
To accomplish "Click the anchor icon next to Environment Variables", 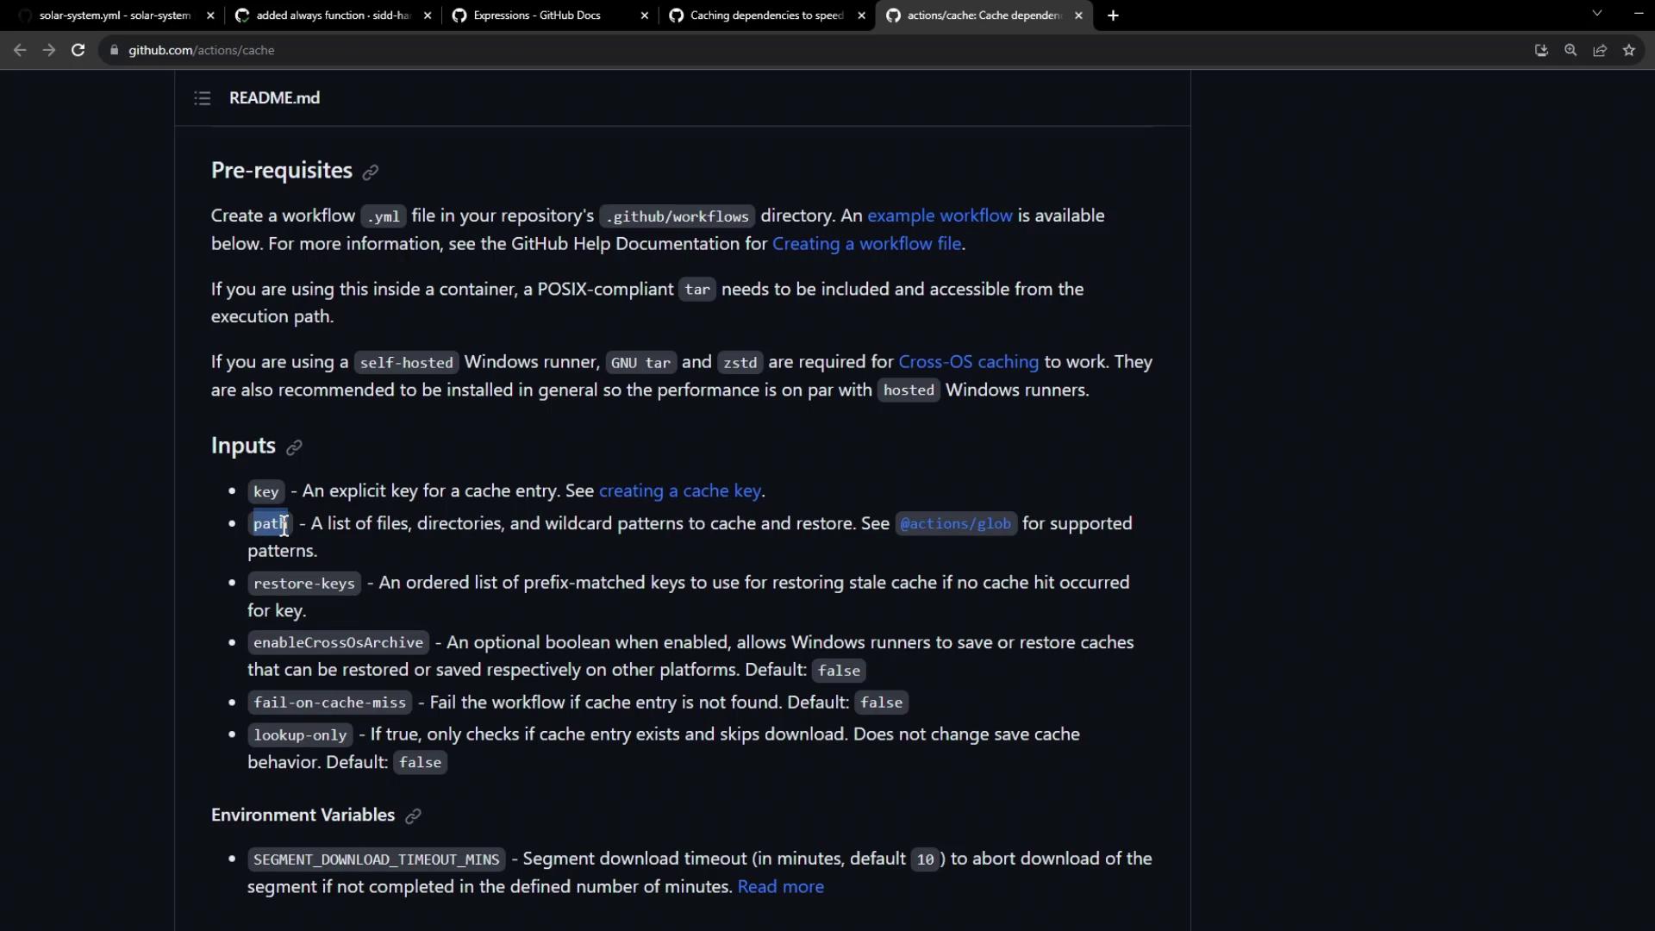I will click(x=413, y=816).
